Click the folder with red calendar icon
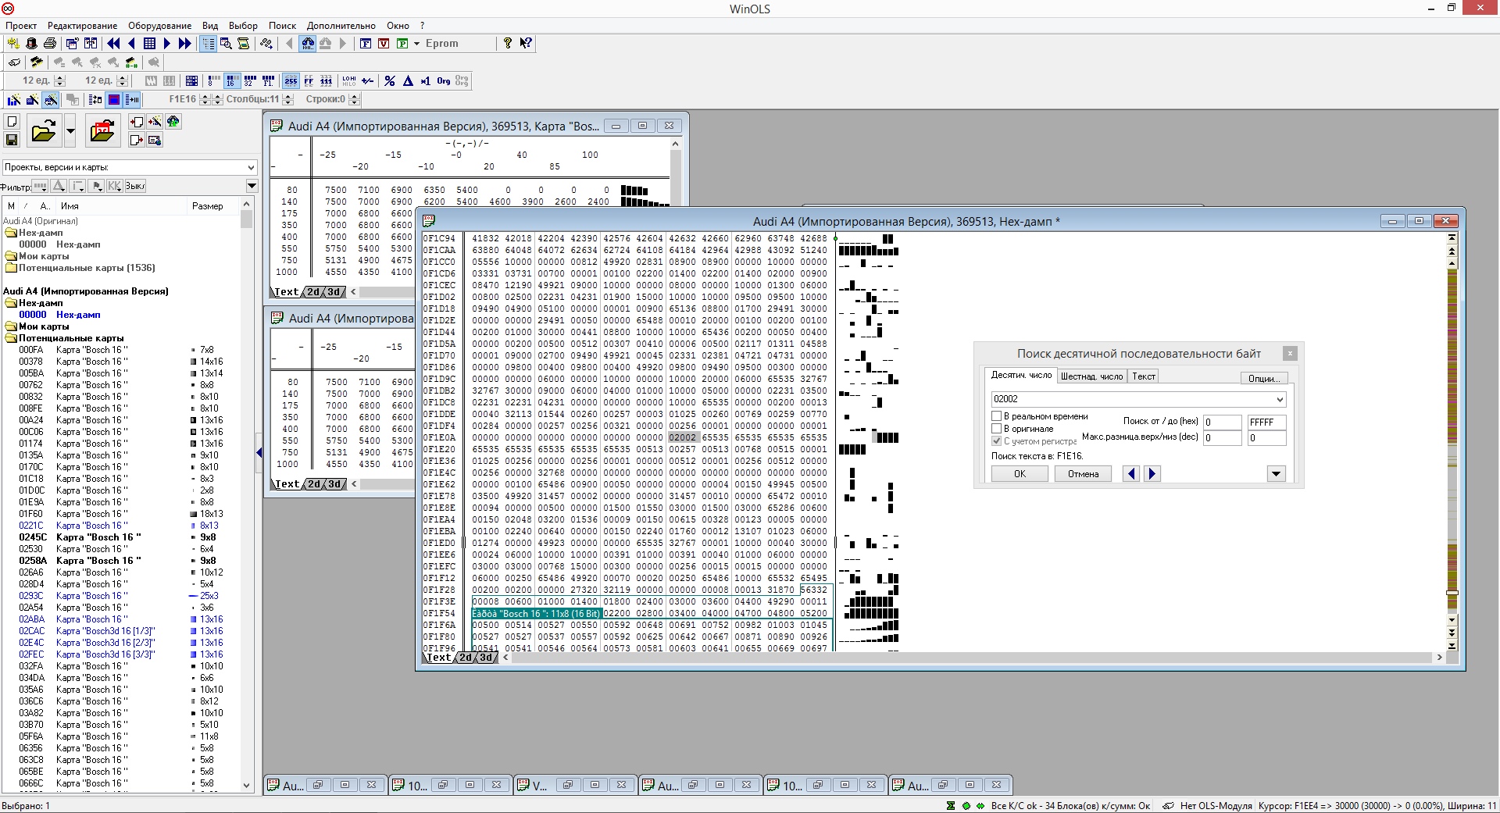The height and width of the screenshot is (813, 1500). (102, 130)
